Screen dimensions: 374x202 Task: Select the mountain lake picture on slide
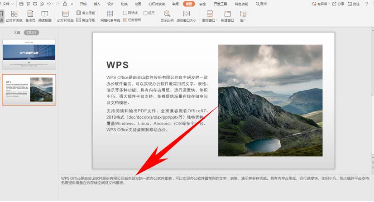270,101
